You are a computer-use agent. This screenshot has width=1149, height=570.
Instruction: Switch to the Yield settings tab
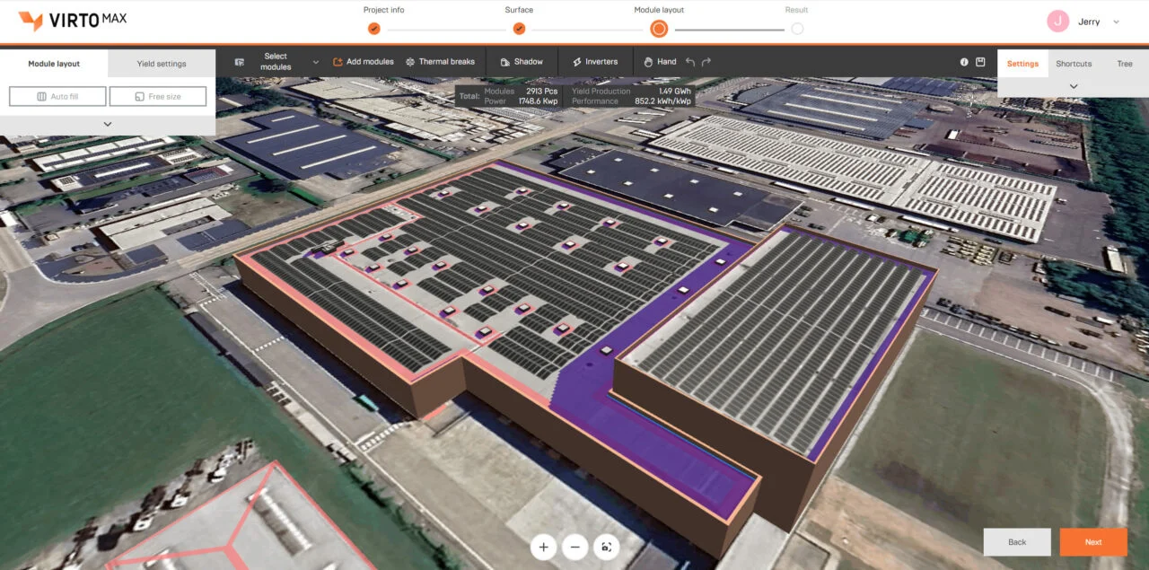pyautogui.click(x=162, y=64)
